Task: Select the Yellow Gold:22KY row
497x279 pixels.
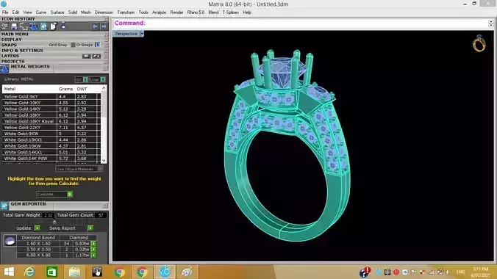Action: click(51, 127)
